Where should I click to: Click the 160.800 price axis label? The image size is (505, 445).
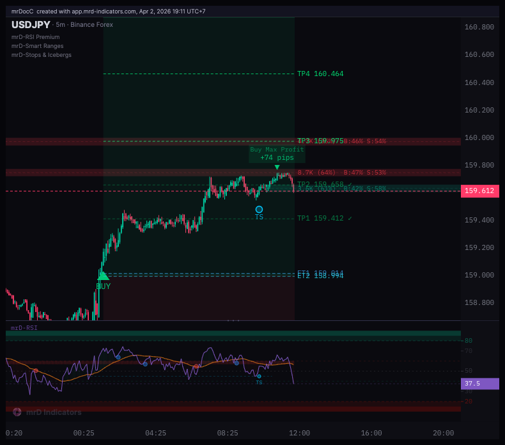tap(479, 27)
